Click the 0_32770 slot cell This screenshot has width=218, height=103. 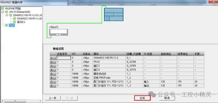[134, 70]
